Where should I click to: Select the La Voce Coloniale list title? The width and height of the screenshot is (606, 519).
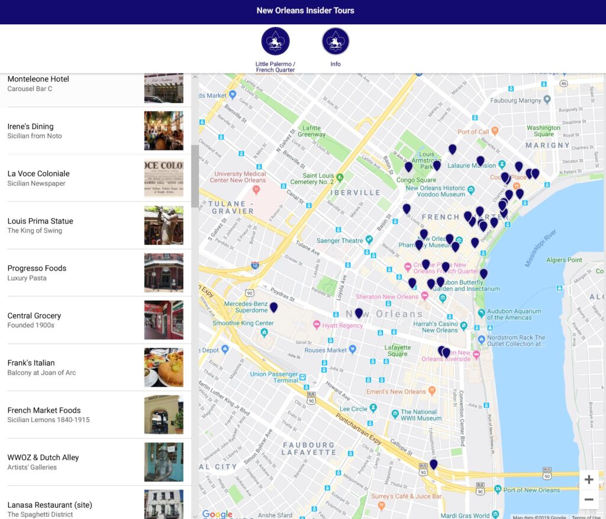[x=38, y=173]
